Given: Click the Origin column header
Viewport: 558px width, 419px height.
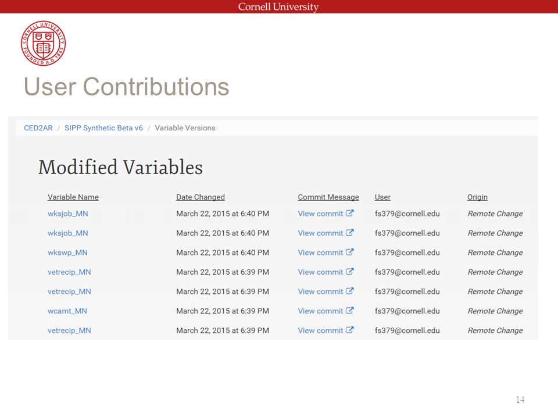Looking at the screenshot, I should coord(477,197).
